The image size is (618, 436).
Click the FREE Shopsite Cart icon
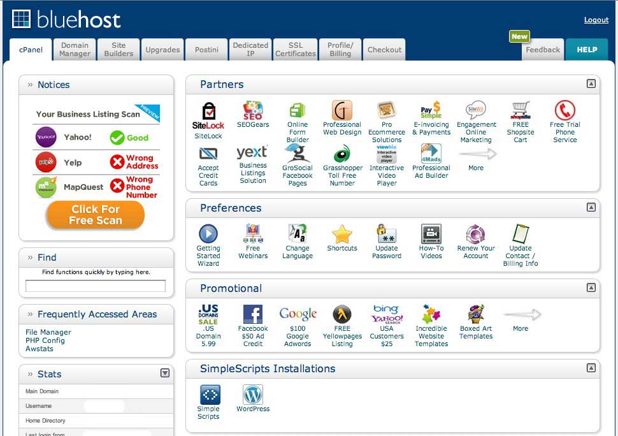(521, 111)
